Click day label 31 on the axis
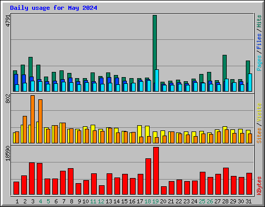The height and width of the screenshot is (207, 265). click(248, 201)
